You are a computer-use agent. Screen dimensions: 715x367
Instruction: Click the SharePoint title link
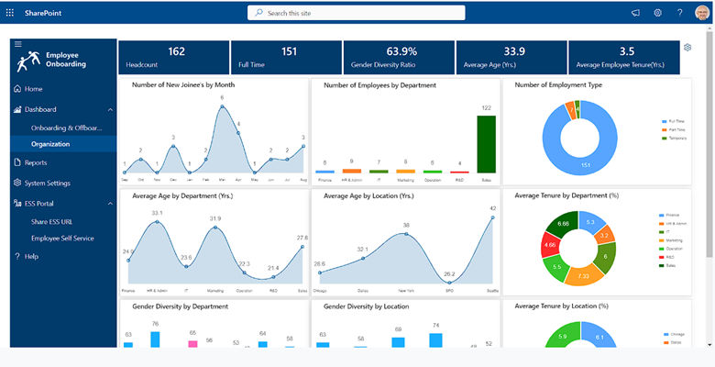43,13
